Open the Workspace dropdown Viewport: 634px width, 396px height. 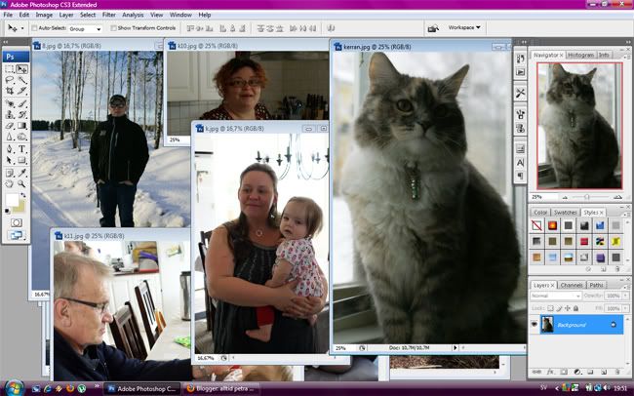[x=466, y=28]
